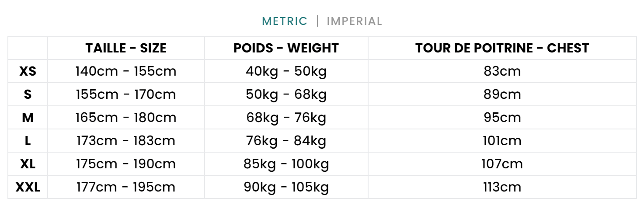
Task: Switch to the IMPERIAL units tab
Action: click(355, 21)
